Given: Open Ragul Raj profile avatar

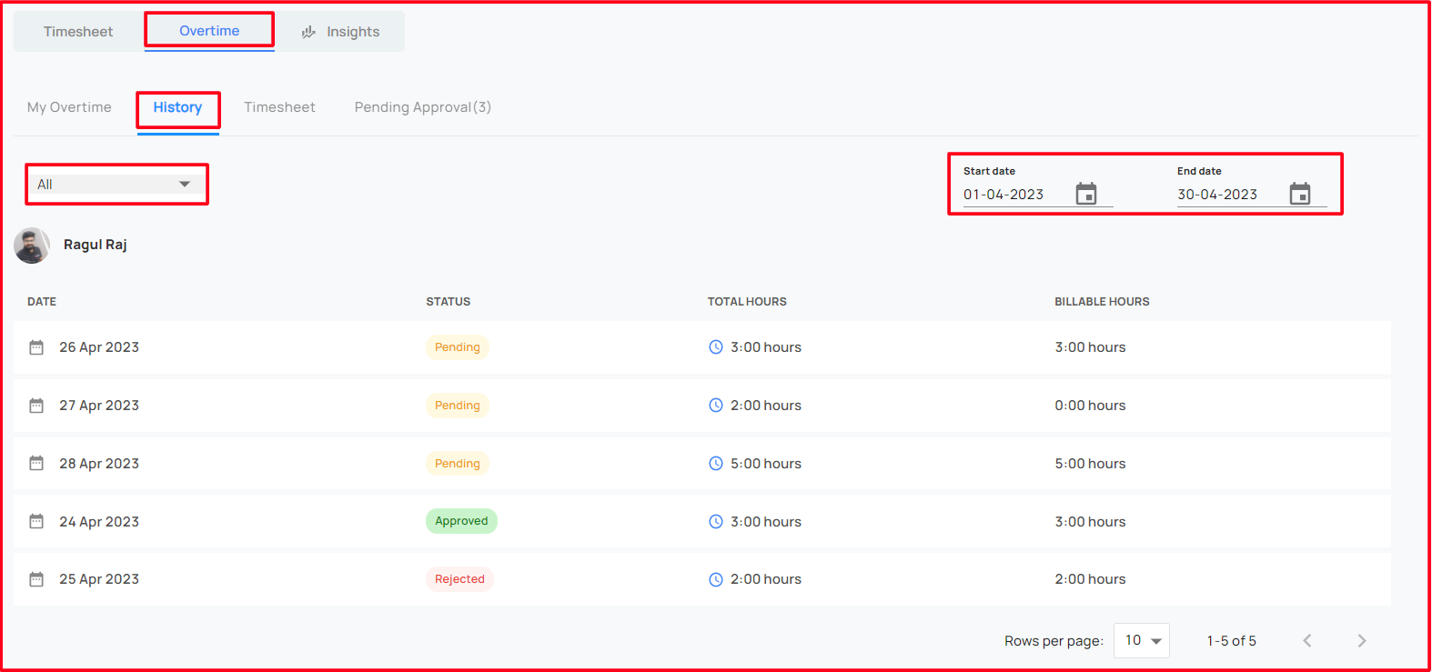Looking at the screenshot, I should point(32,246).
